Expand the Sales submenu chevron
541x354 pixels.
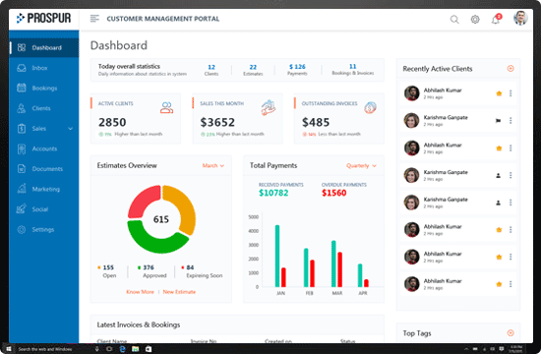pyautogui.click(x=71, y=129)
